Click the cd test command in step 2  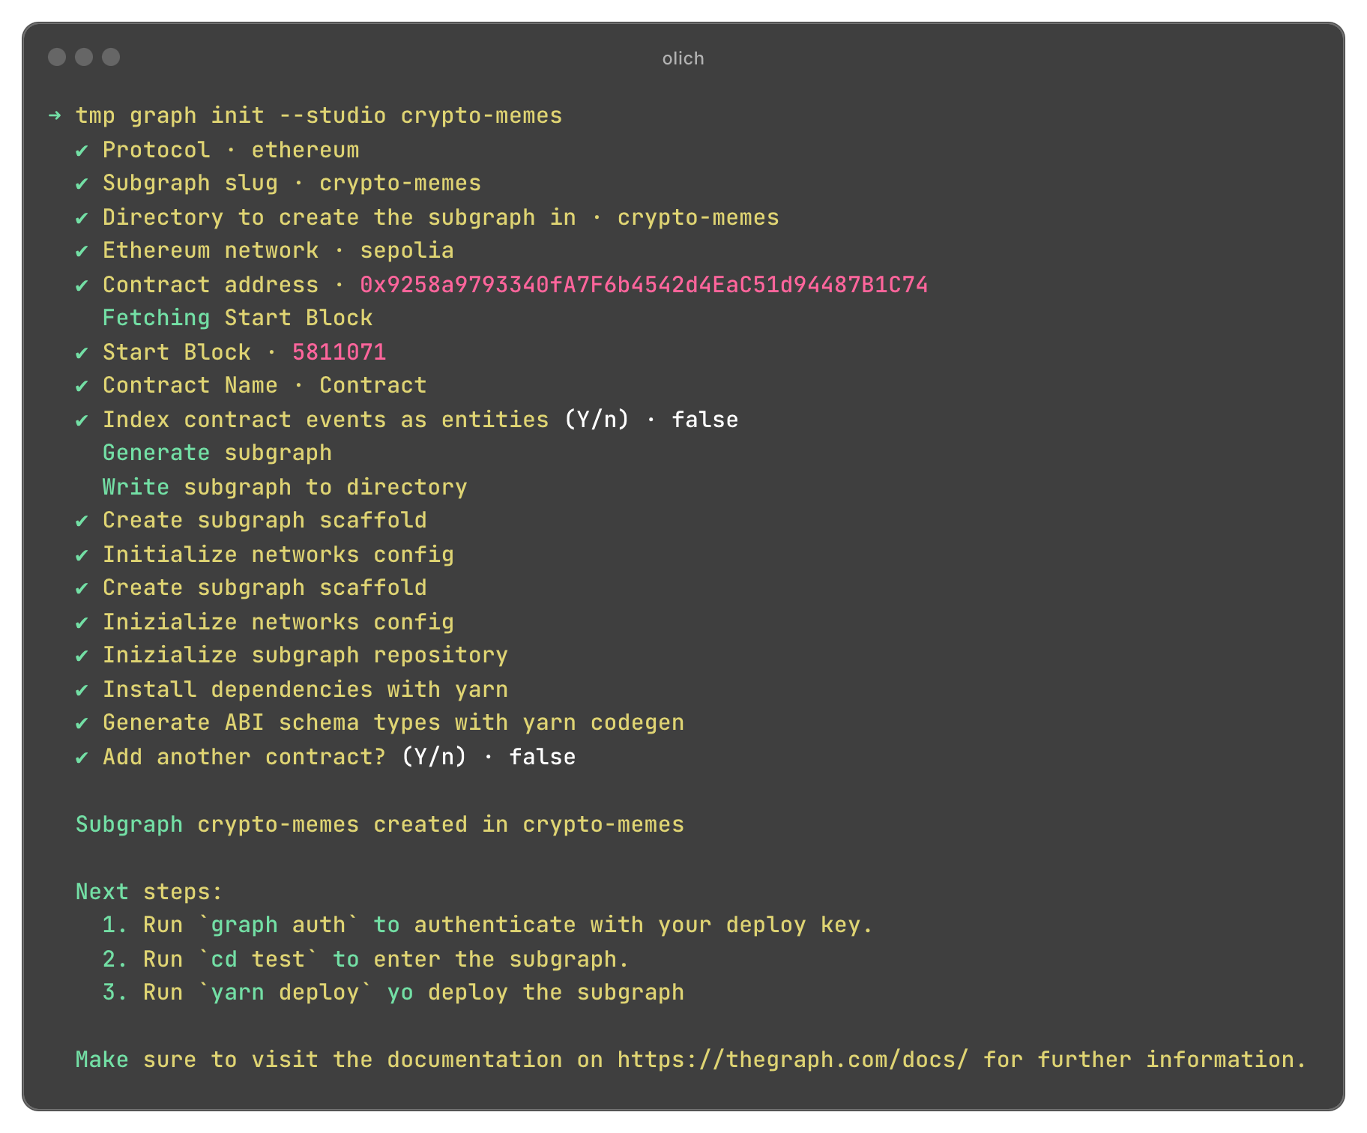258,959
